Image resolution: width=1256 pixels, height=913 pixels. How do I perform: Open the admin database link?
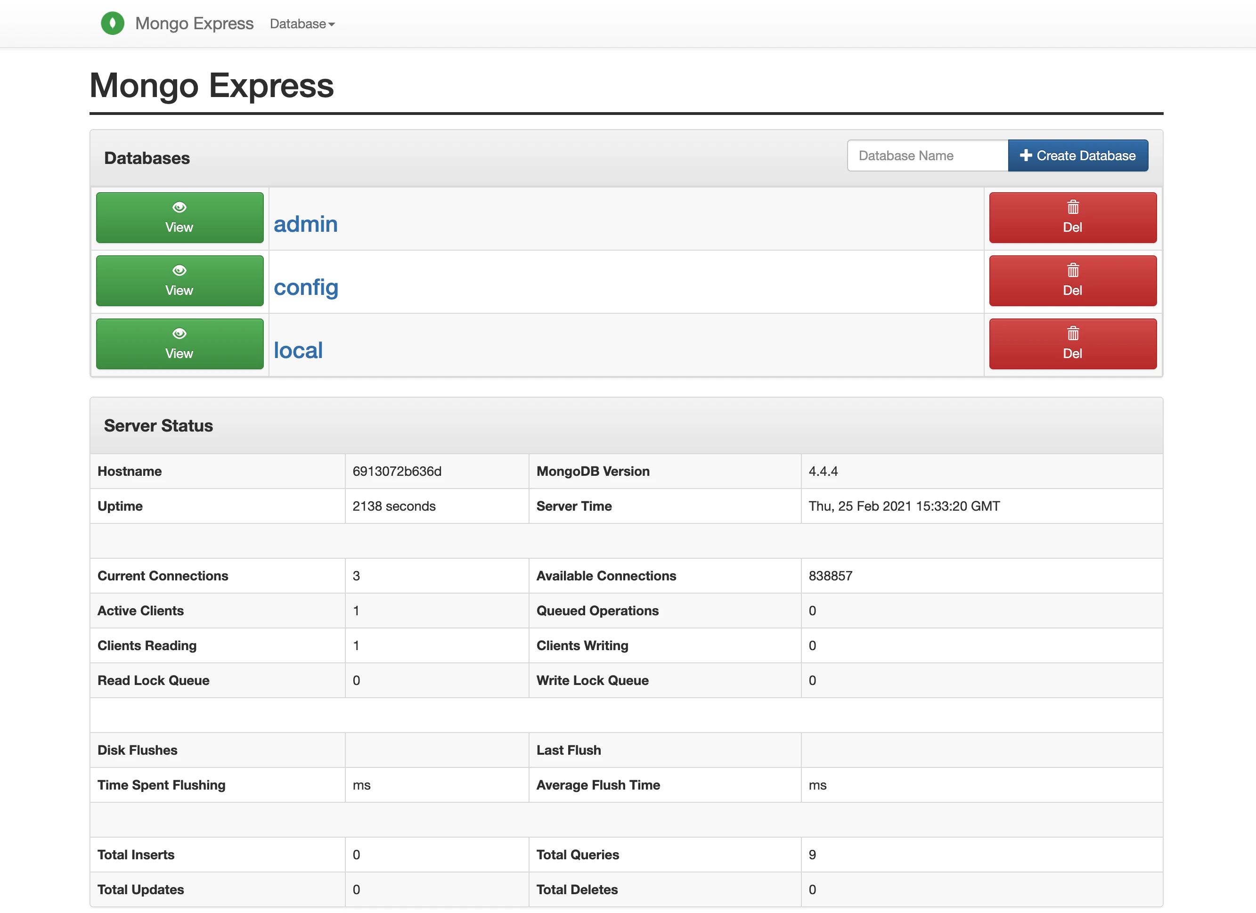(x=305, y=224)
